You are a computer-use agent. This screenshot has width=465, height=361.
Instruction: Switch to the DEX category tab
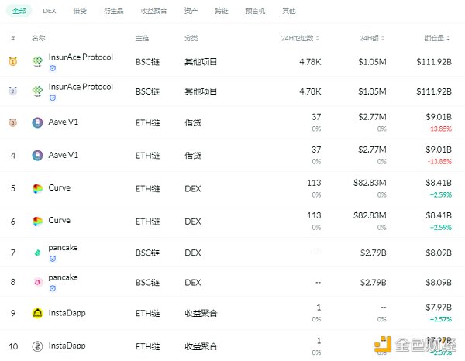coord(50,11)
